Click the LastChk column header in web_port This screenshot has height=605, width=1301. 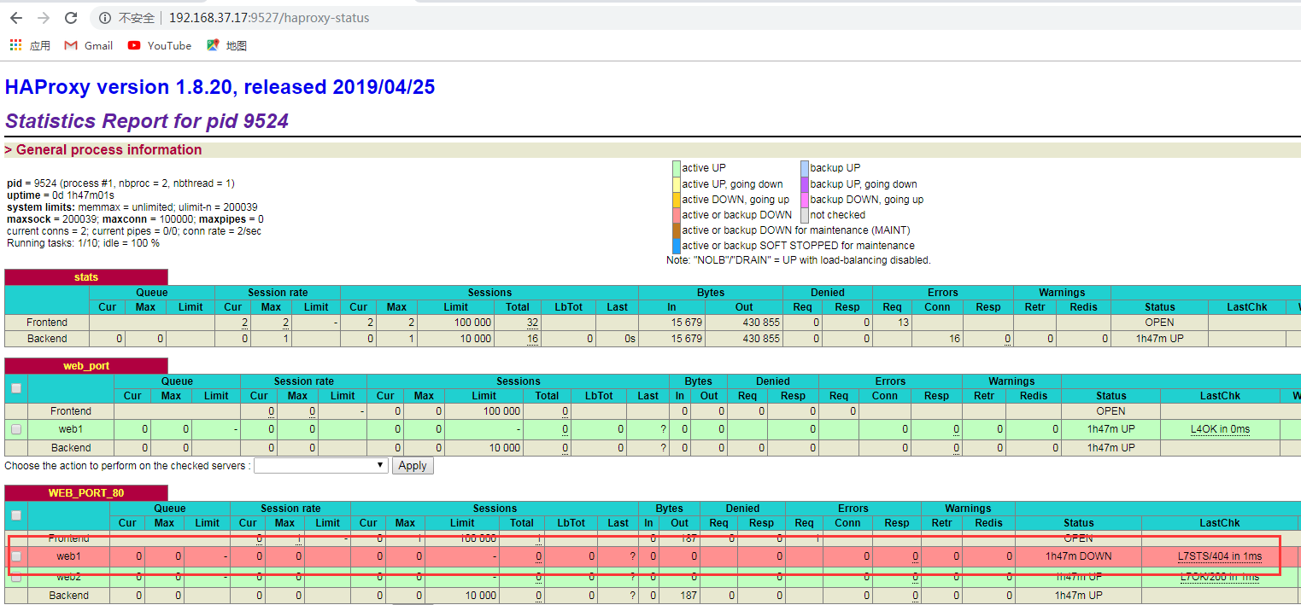pos(1220,396)
